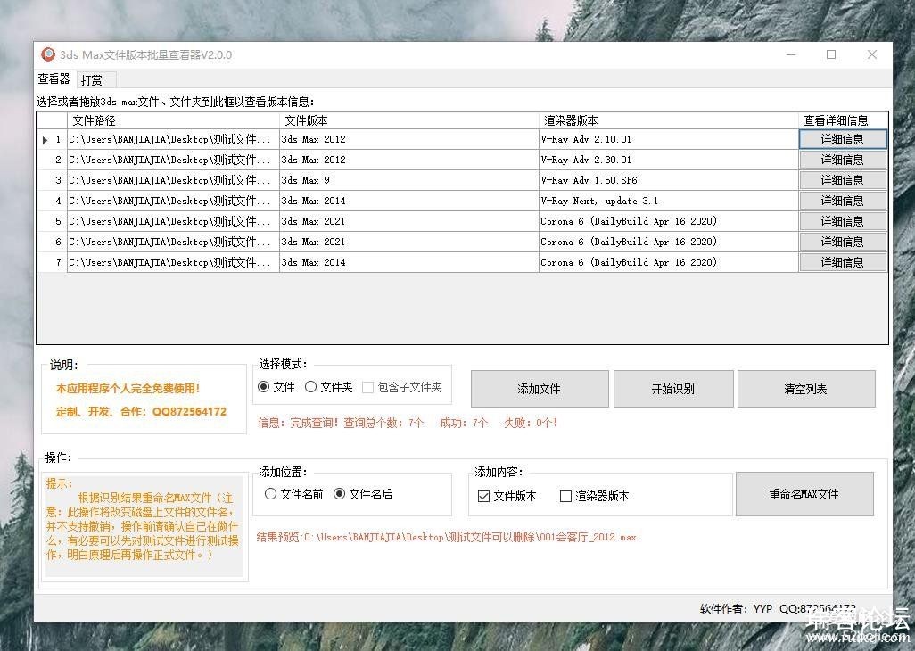Close the 3ds Max查看器 window
Screen dimensions: 915x651
(872, 54)
